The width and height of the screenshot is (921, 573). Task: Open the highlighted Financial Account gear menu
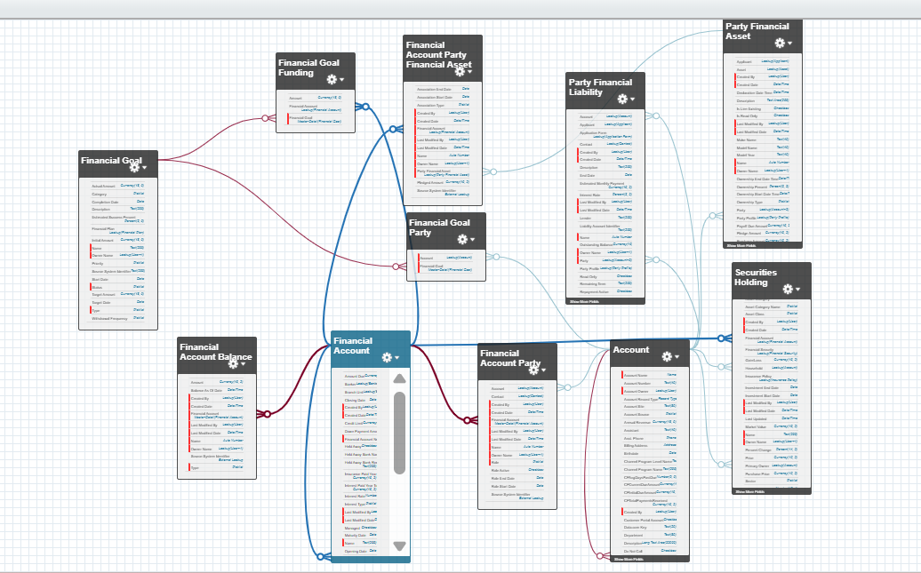click(x=390, y=357)
